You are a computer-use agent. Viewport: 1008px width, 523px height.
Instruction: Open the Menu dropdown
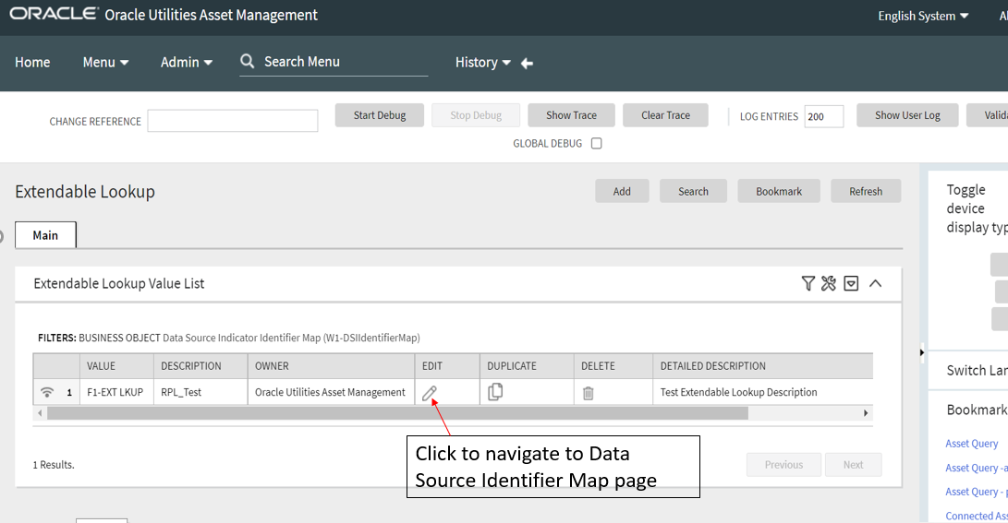tap(105, 62)
